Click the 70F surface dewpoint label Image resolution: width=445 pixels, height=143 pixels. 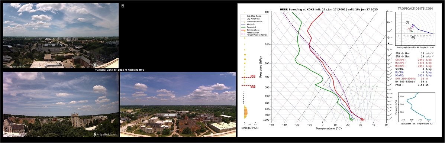click(x=351, y=120)
